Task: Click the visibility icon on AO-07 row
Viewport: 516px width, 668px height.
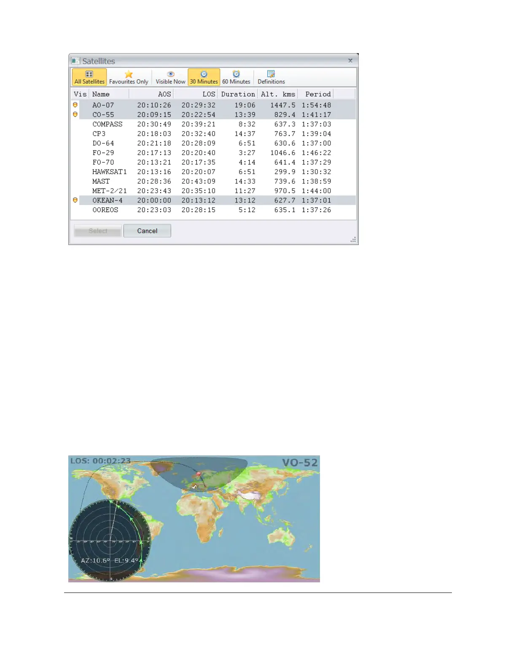Action: [75, 105]
